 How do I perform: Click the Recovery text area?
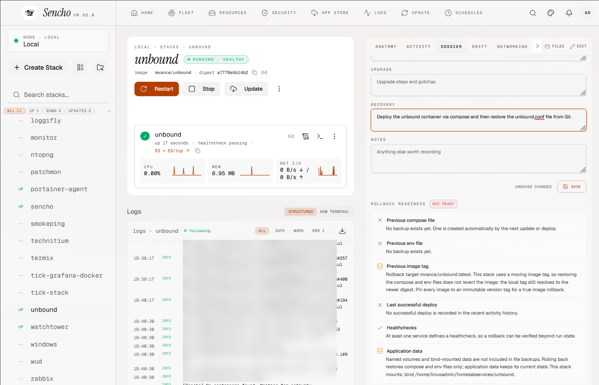point(479,120)
